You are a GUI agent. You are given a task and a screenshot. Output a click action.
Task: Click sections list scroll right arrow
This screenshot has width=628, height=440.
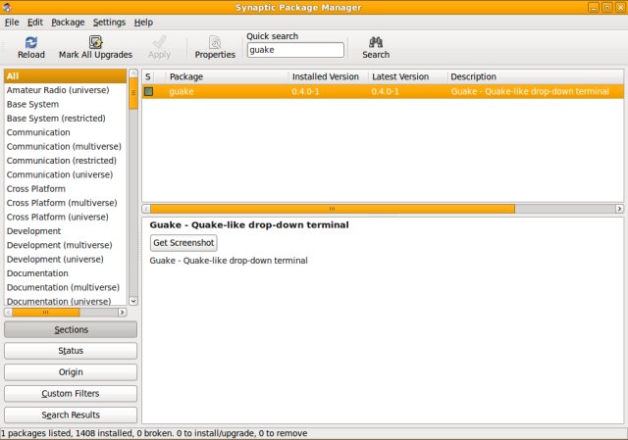click(x=123, y=312)
